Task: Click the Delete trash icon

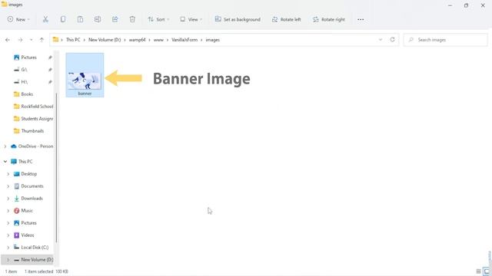Action: coord(132,19)
